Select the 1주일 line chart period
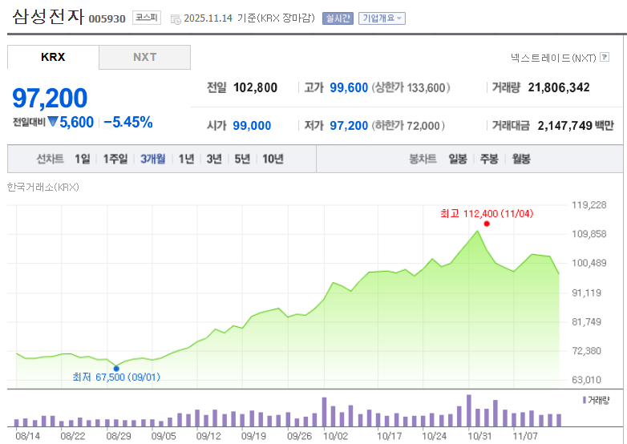Image resolution: width=627 pixels, height=444 pixels. [x=115, y=159]
